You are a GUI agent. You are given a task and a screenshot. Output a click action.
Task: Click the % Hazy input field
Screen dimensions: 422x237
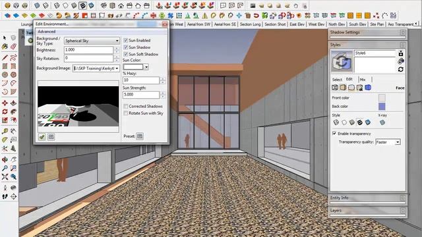click(141, 80)
